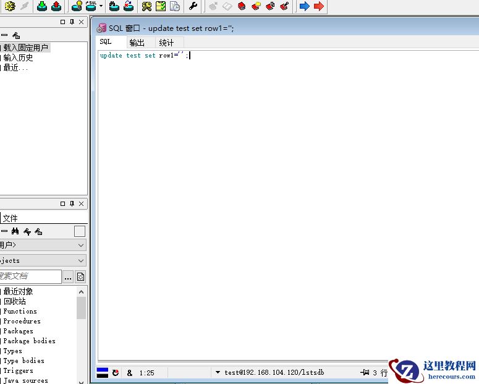The height and width of the screenshot is (384, 479).
Task: Click the empty white square box in browser toolbar
Action: click(x=80, y=231)
